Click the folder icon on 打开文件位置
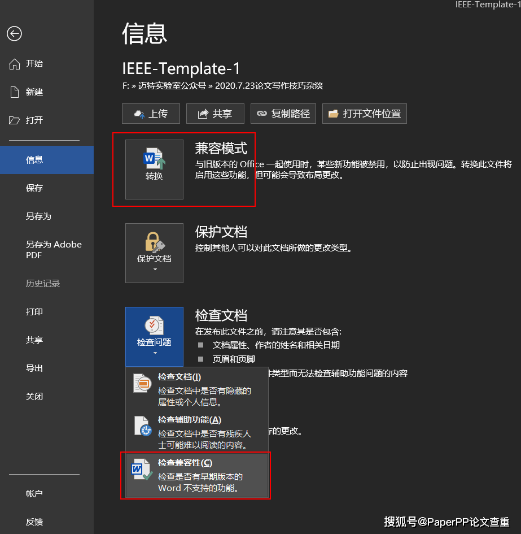This screenshot has height=534, width=521. (334, 114)
